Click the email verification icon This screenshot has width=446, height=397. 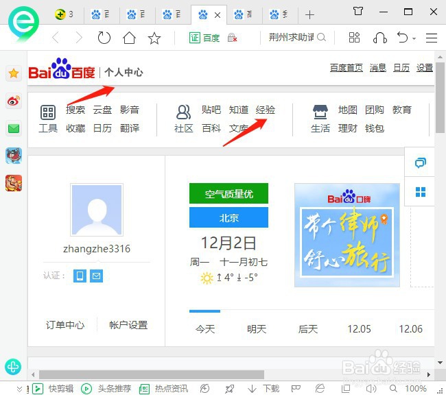coord(97,276)
